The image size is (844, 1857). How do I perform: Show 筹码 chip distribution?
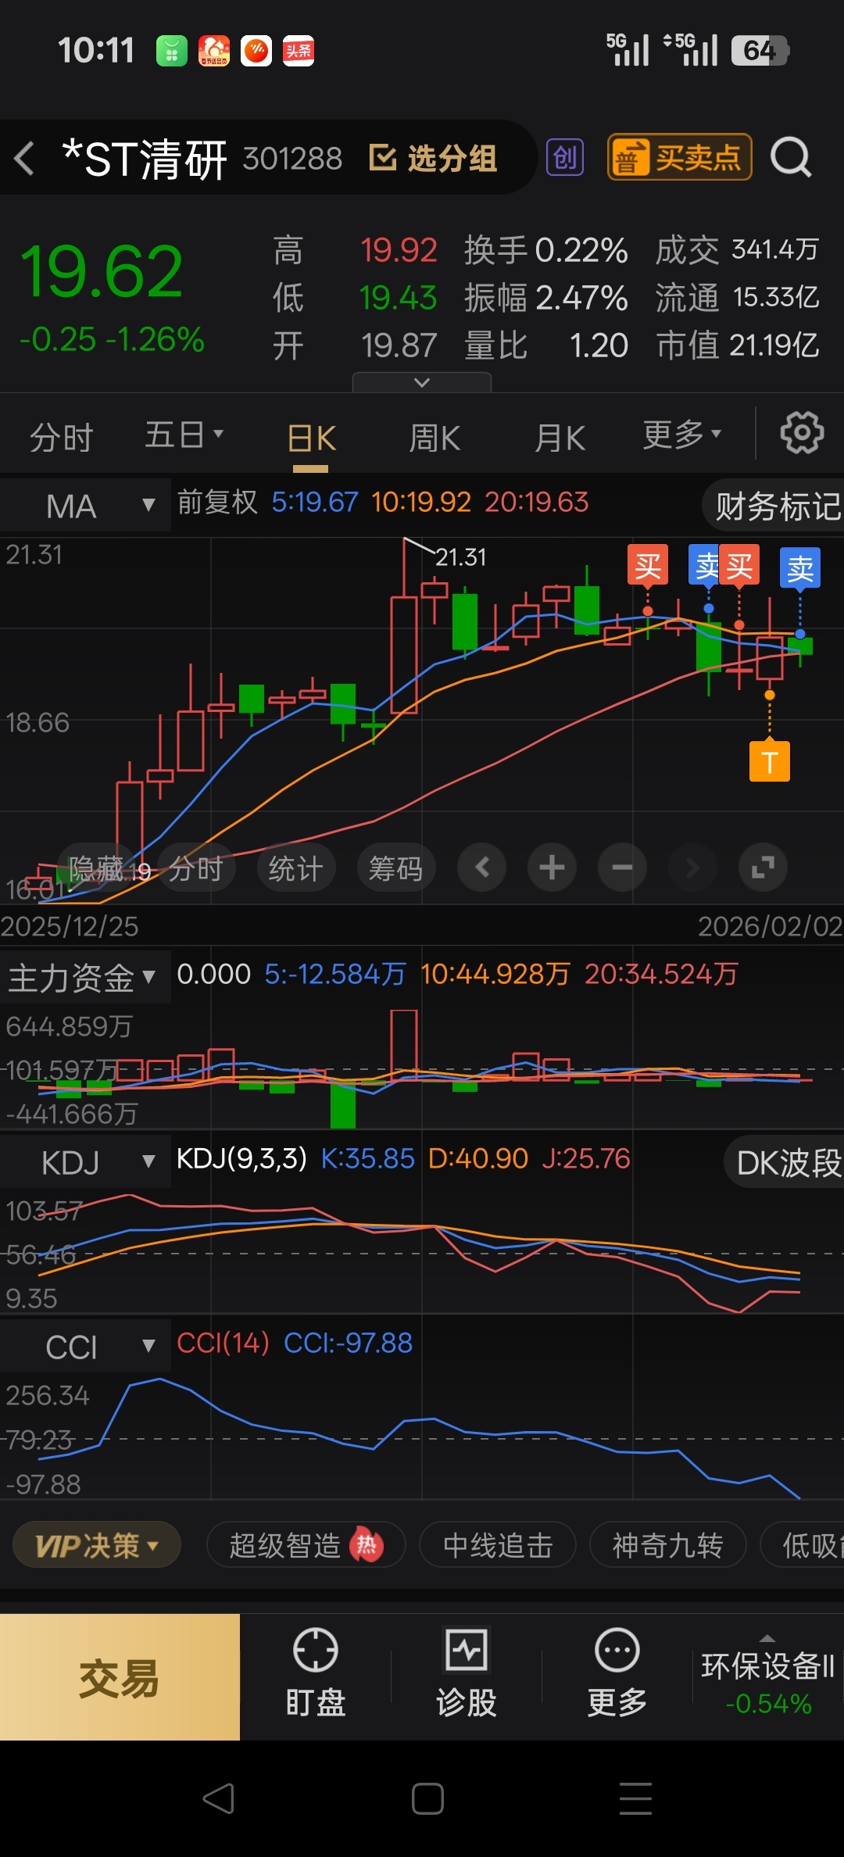[395, 868]
